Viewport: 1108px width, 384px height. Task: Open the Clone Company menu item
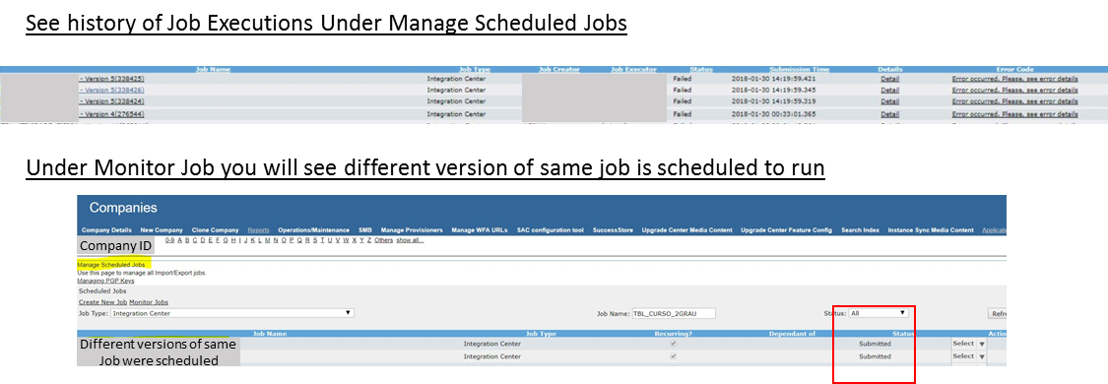tap(215, 230)
